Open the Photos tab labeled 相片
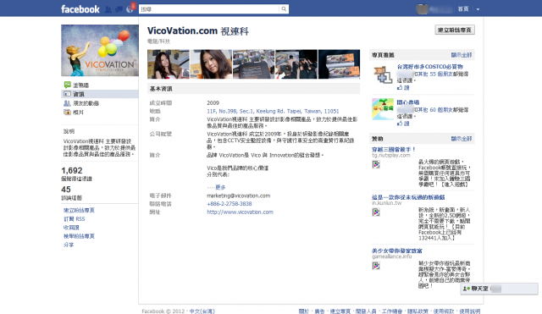Screen dimensions: 542x314 (x=78, y=113)
